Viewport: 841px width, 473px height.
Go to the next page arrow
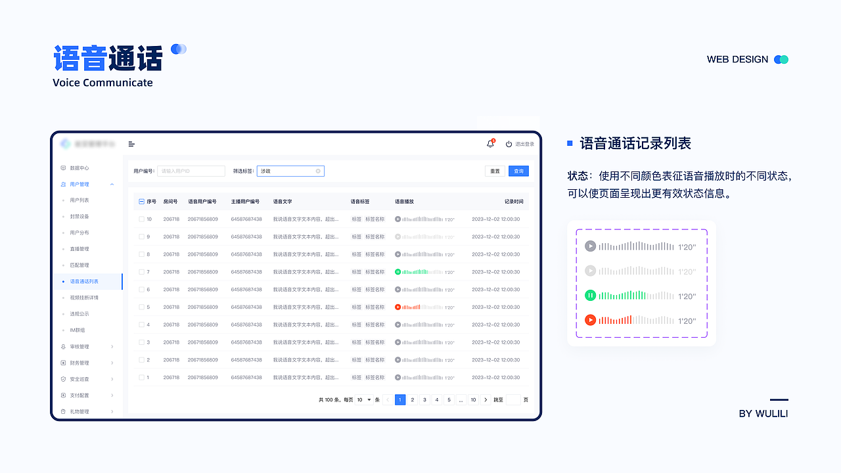coord(486,399)
